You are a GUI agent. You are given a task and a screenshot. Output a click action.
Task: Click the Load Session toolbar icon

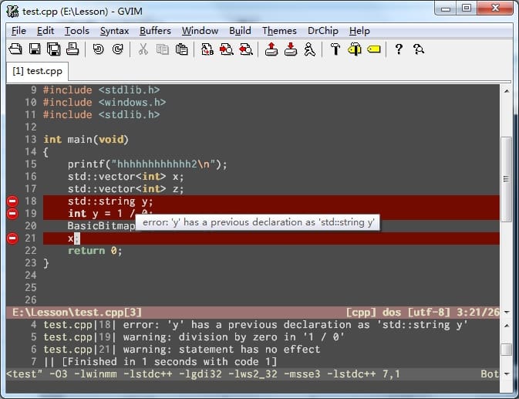pyautogui.click(x=271, y=50)
